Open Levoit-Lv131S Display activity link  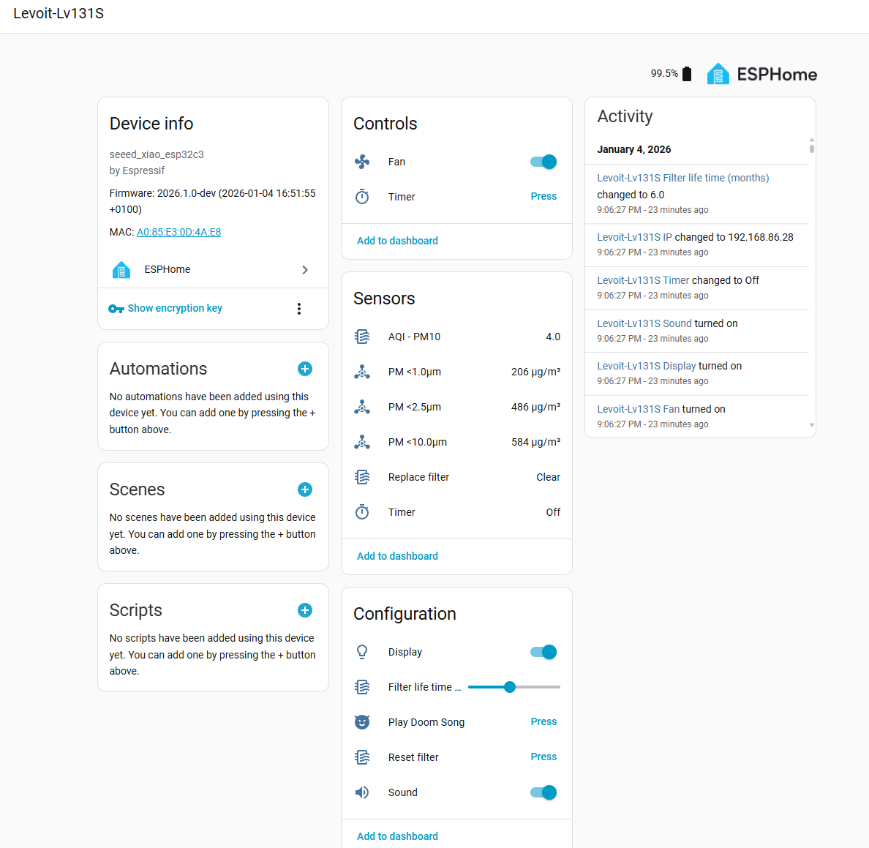pos(646,367)
